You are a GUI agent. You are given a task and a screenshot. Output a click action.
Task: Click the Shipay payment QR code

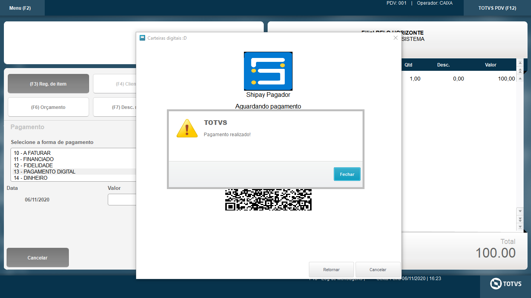pos(268,200)
